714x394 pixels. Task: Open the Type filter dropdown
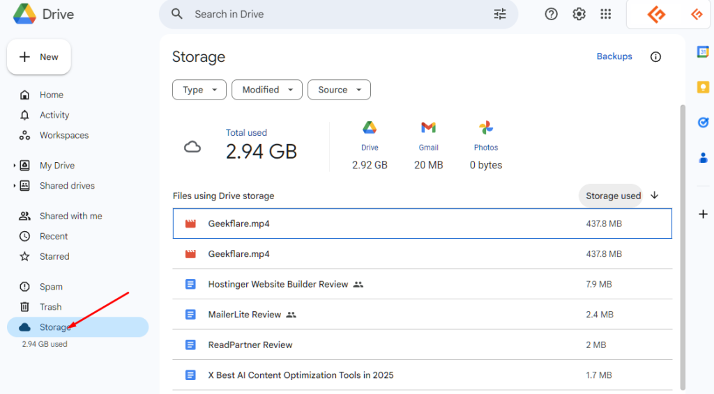point(199,90)
